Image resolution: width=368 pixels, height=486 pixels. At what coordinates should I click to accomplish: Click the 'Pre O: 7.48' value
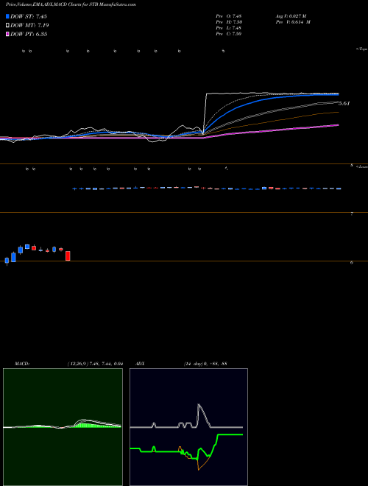point(229,16)
